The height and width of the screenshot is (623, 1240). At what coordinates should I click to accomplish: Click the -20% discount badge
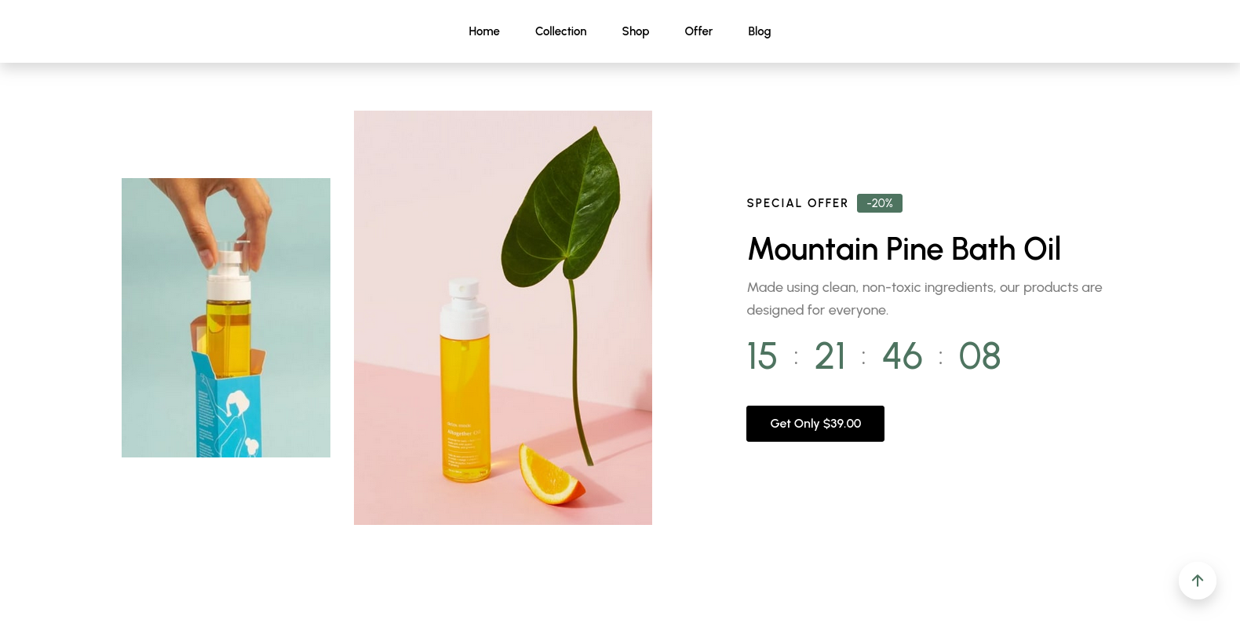[880, 203]
